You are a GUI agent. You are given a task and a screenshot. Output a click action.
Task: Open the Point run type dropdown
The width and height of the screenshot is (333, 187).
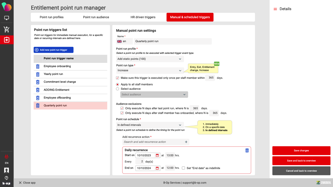point(150,70)
